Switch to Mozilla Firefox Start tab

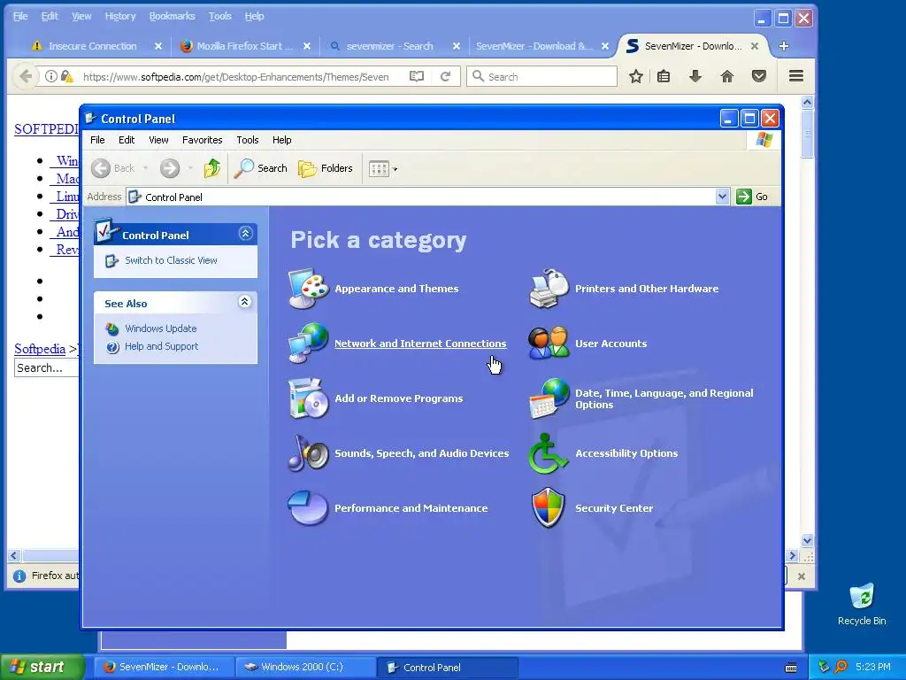245,46
